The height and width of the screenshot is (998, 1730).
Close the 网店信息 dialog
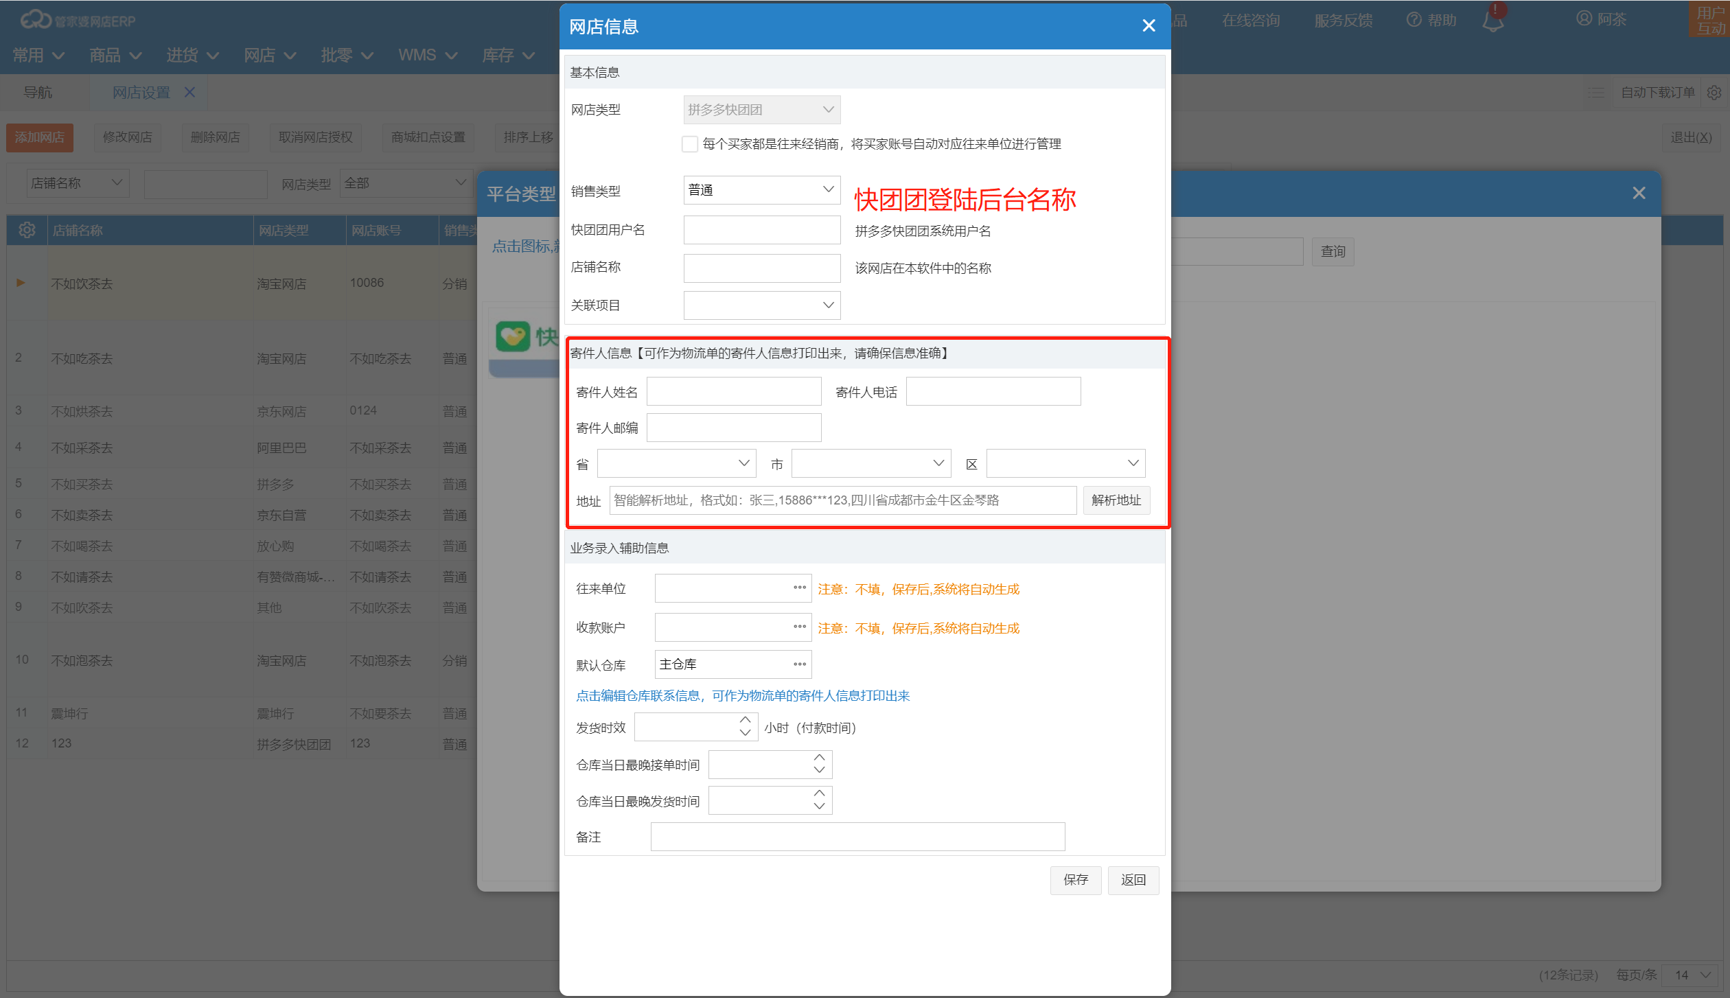tap(1149, 26)
